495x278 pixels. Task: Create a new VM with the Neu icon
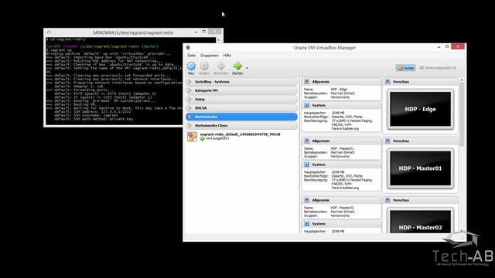191,66
